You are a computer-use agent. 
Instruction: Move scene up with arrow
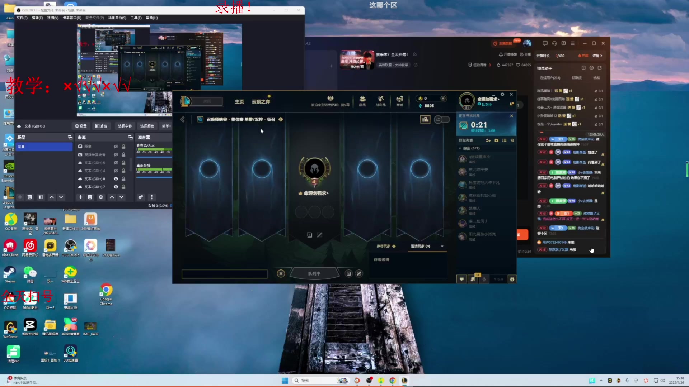pyautogui.click(x=52, y=197)
